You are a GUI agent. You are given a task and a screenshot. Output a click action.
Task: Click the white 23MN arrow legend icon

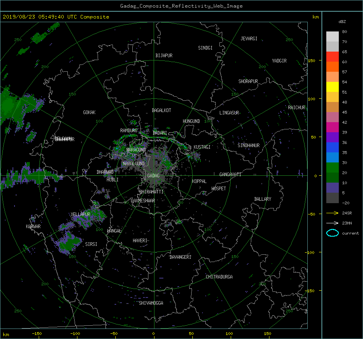(332, 223)
